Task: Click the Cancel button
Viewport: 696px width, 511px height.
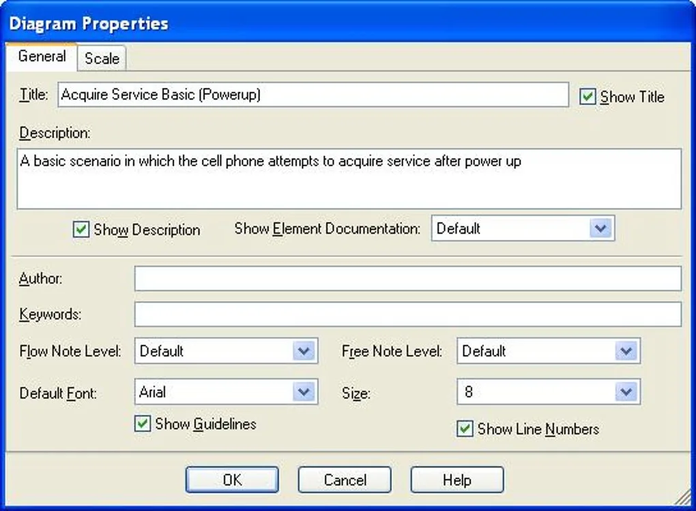Action: coord(345,480)
